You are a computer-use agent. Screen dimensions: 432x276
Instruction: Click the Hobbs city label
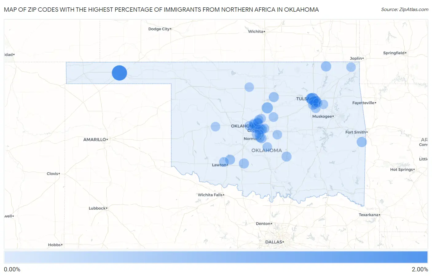[54, 245]
